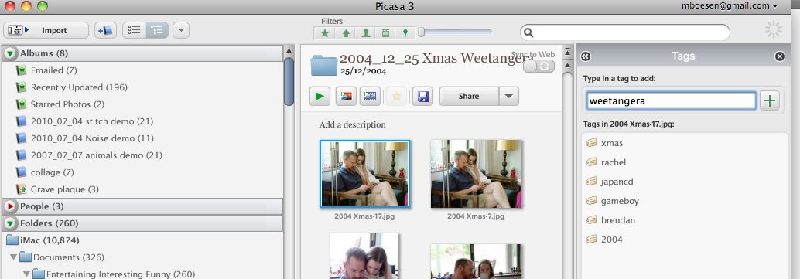
Task: Filter to show only movies
Action: click(x=385, y=33)
